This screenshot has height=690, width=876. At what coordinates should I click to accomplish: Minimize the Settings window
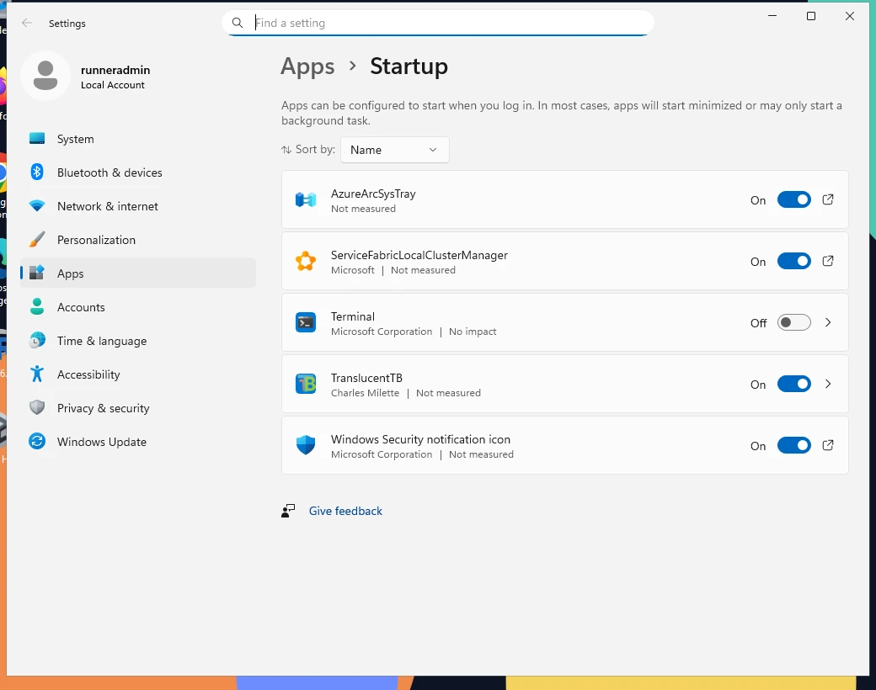point(772,16)
